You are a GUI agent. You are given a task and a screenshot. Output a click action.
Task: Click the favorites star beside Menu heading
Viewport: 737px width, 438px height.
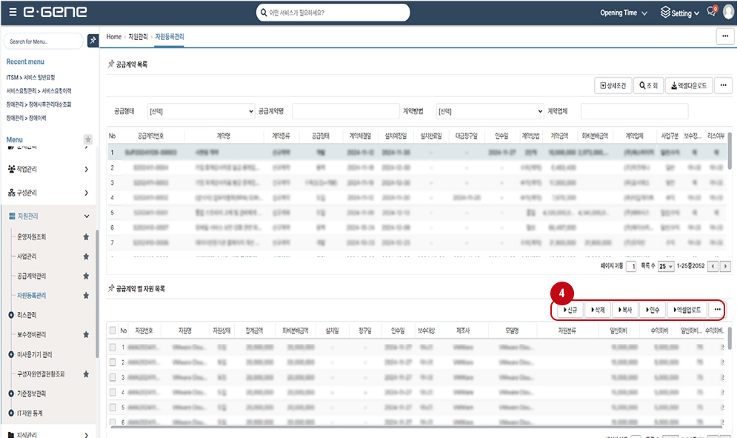click(88, 139)
